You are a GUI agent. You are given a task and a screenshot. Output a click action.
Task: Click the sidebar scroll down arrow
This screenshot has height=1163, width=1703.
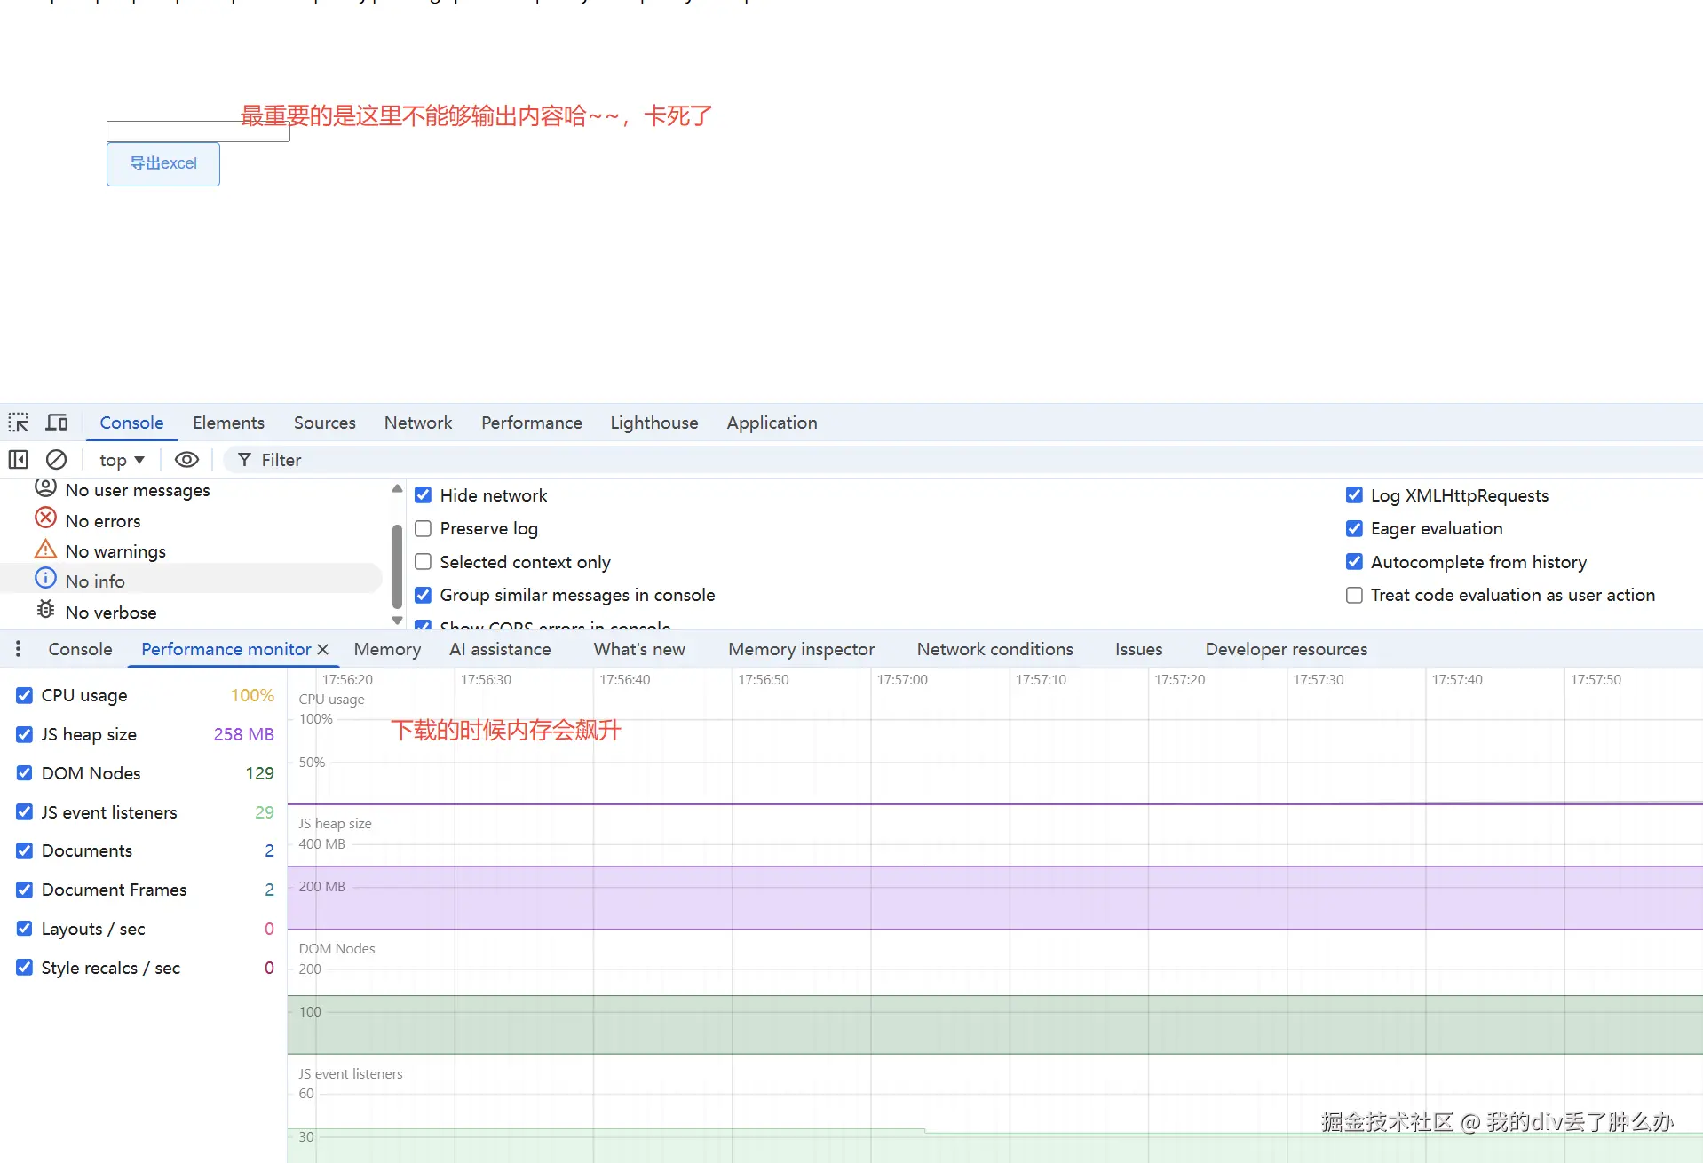point(397,621)
